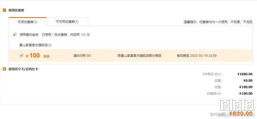Click the 使用最优组合 label text
257x119 pixels.
pyautogui.click(x=29, y=34)
